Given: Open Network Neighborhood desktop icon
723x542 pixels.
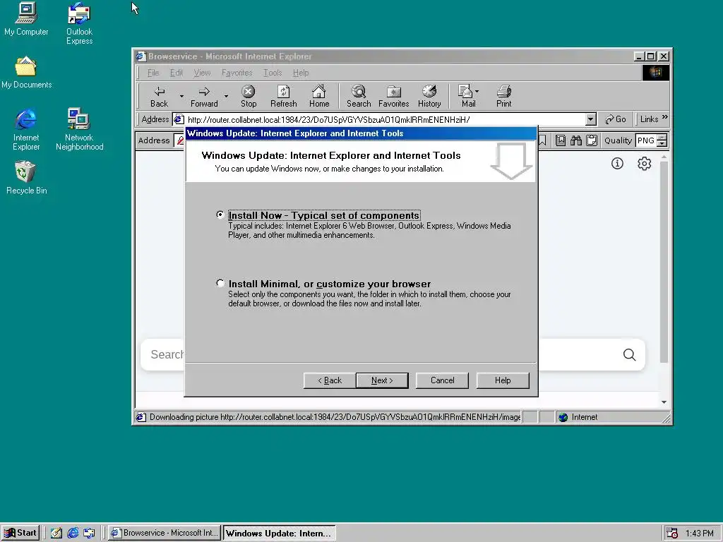Looking at the screenshot, I should (x=79, y=130).
